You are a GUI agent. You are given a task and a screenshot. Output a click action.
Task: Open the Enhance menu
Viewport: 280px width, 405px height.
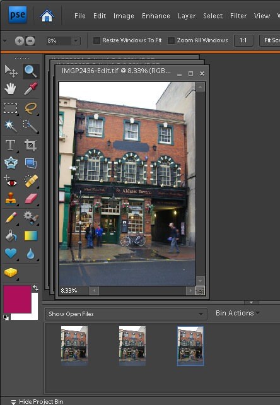[156, 16]
